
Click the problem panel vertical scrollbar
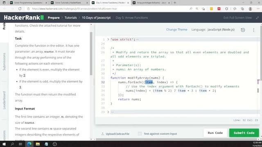pos(91,53)
